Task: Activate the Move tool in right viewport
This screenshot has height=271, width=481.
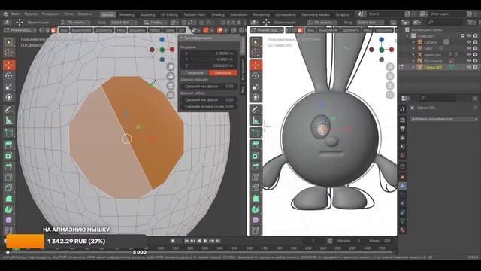Action: tap(256, 65)
